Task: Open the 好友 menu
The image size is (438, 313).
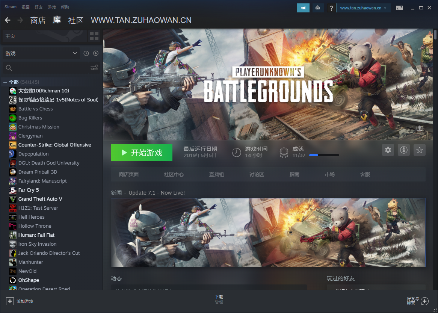Action: 39,7
